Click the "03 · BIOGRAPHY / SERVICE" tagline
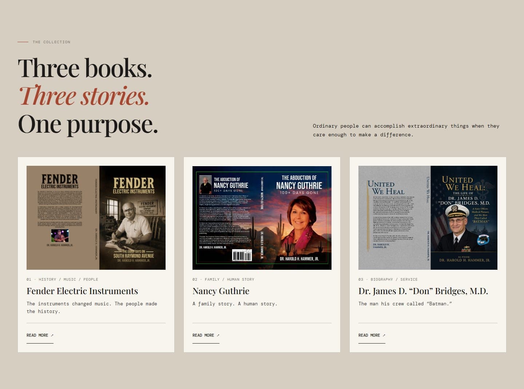 coord(388,280)
